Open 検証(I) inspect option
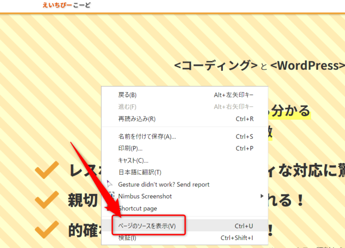 tap(127, 238)
